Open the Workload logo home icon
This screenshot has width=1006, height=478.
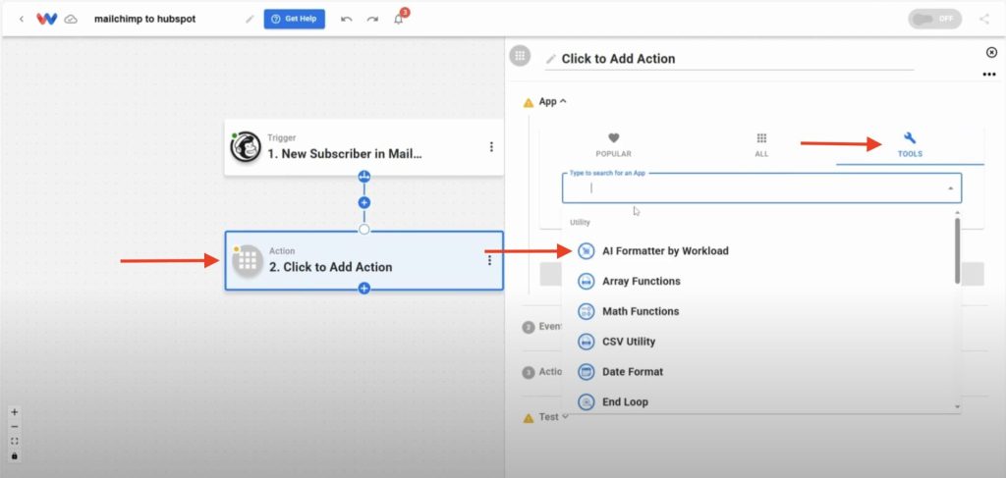[x=47, y=20]
